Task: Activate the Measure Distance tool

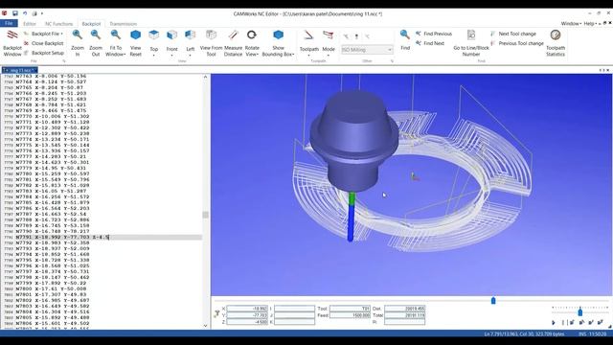Action: pos(233,43)
